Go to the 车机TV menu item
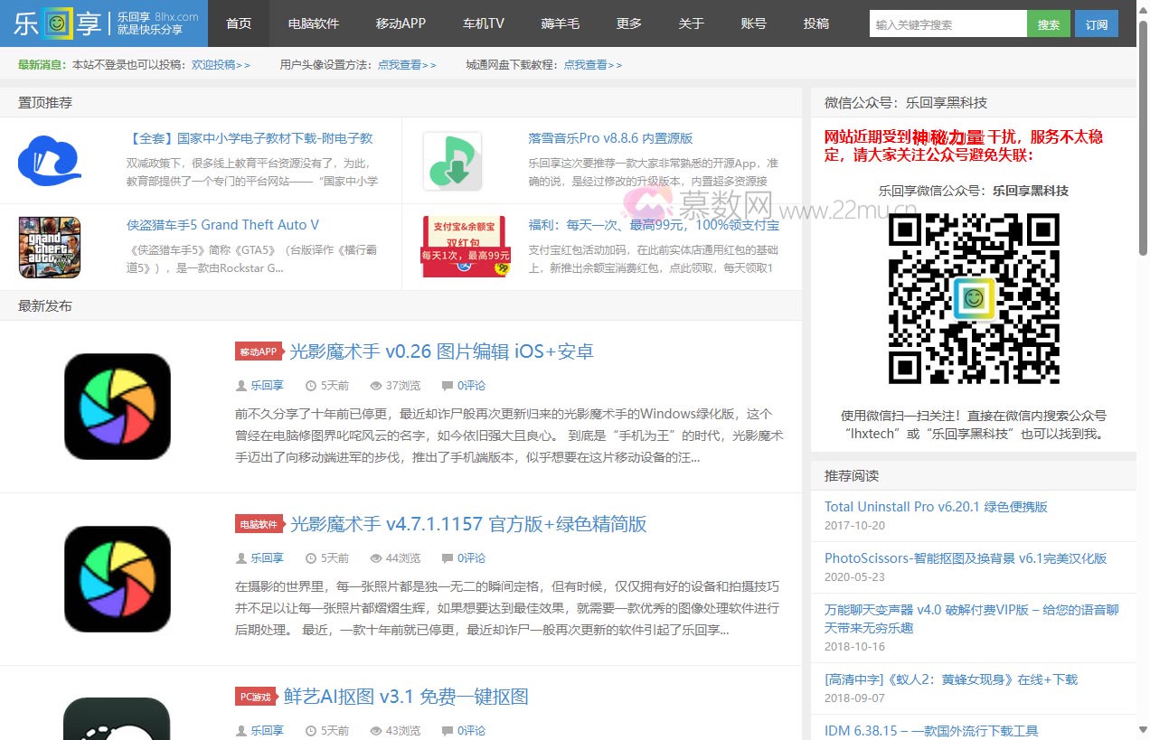This screenshot has width=1150, height=740. tap(483, 23)
